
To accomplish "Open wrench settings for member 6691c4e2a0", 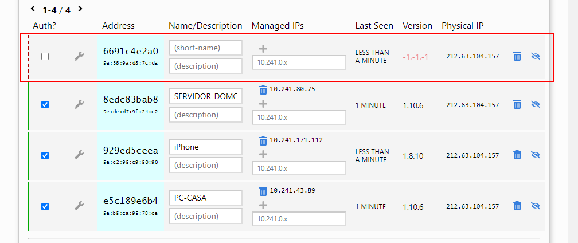I will [x=79, y=56].
